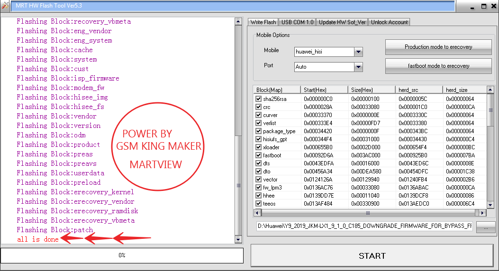Maximize the MRT HW Flash Tool window
The width and height of the screenshot is (499, 271).
483,6
